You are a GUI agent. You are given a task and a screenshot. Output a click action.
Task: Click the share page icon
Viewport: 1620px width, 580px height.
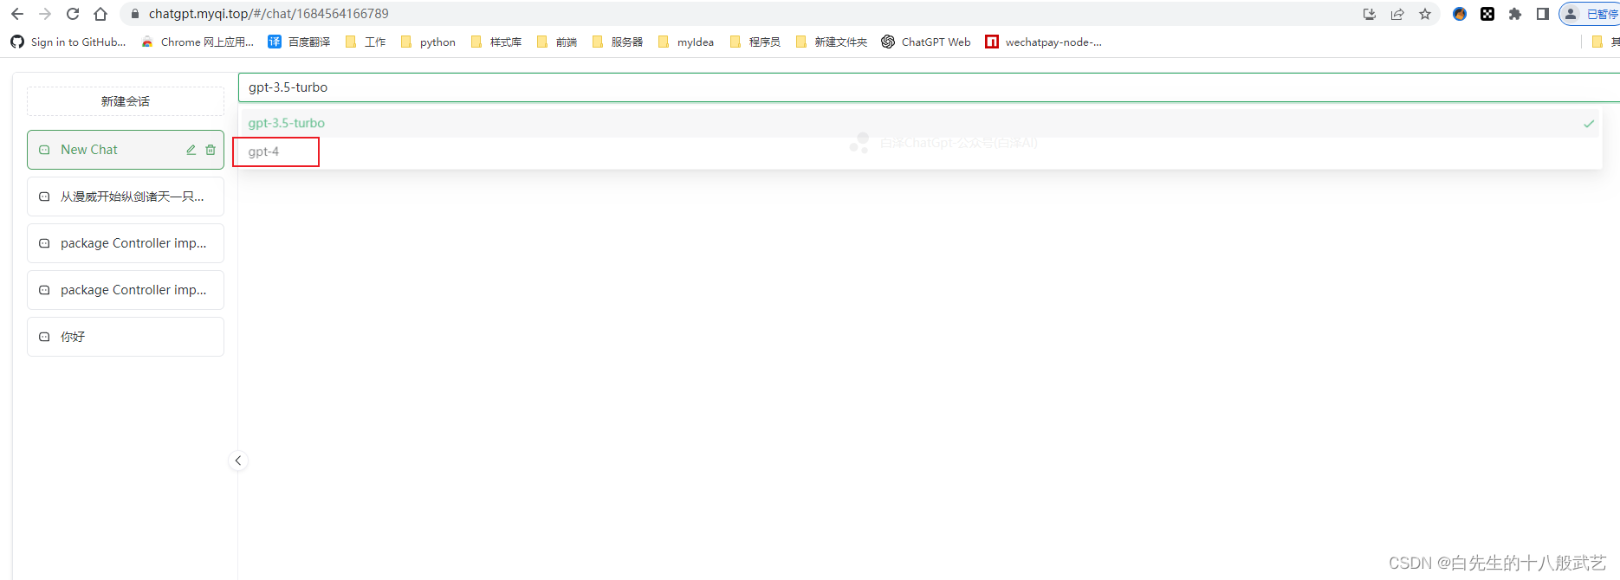(x=1397, y=14)
